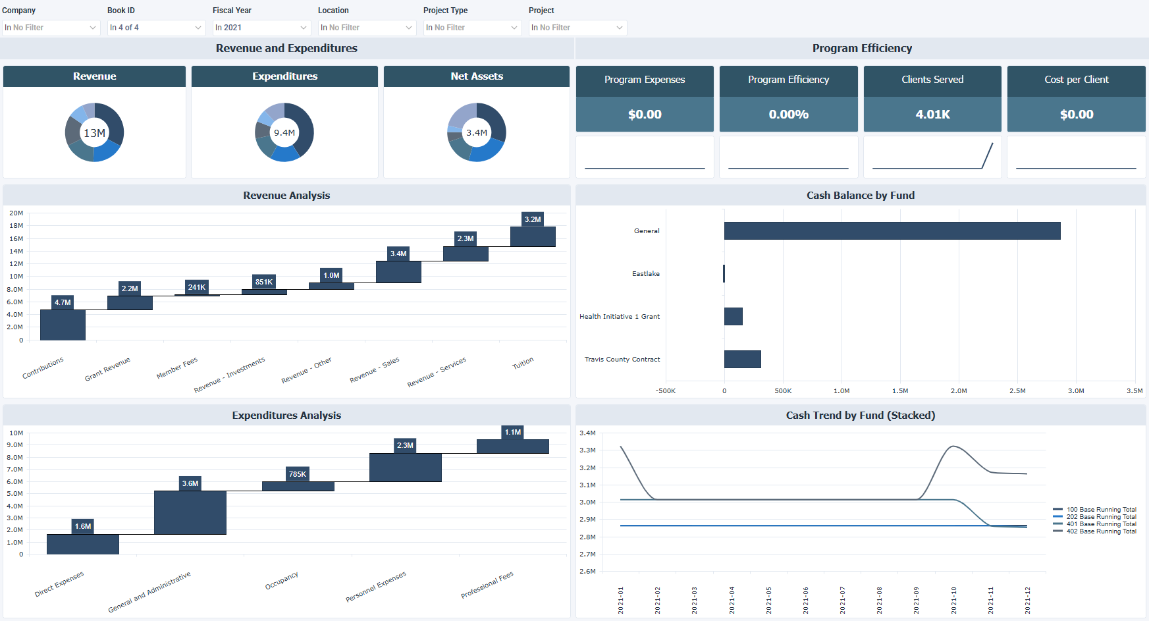The height and width of the screenshot is (621, 1149).
Task: Click the Revenue - Sales 3.4M bar
Action: (398, 272)
